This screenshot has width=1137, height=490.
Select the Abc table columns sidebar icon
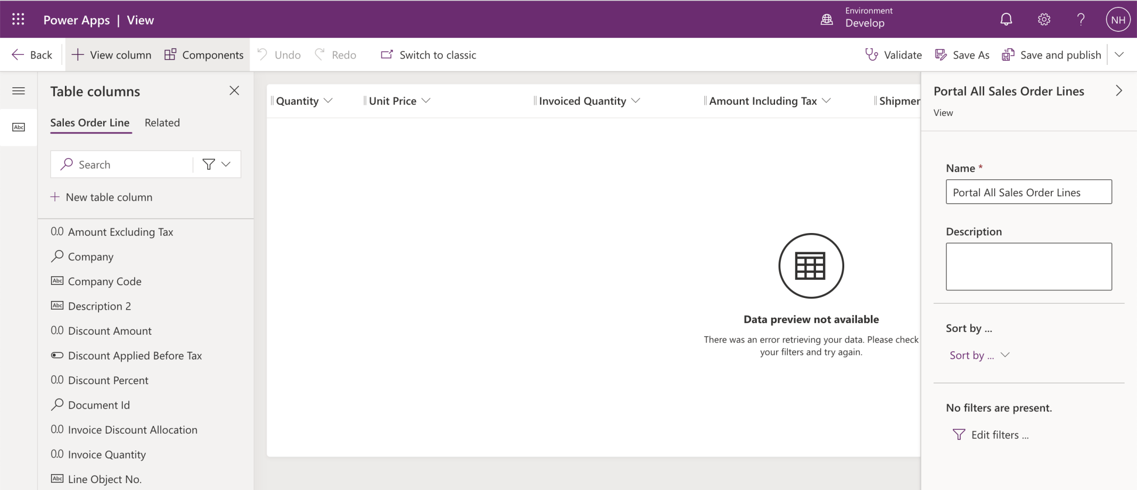[19, 127]
